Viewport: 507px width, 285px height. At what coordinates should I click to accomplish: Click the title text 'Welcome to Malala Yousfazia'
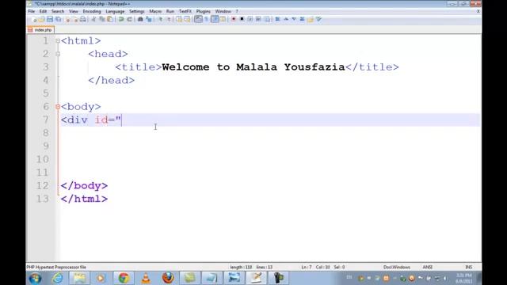tap(253, 67)
